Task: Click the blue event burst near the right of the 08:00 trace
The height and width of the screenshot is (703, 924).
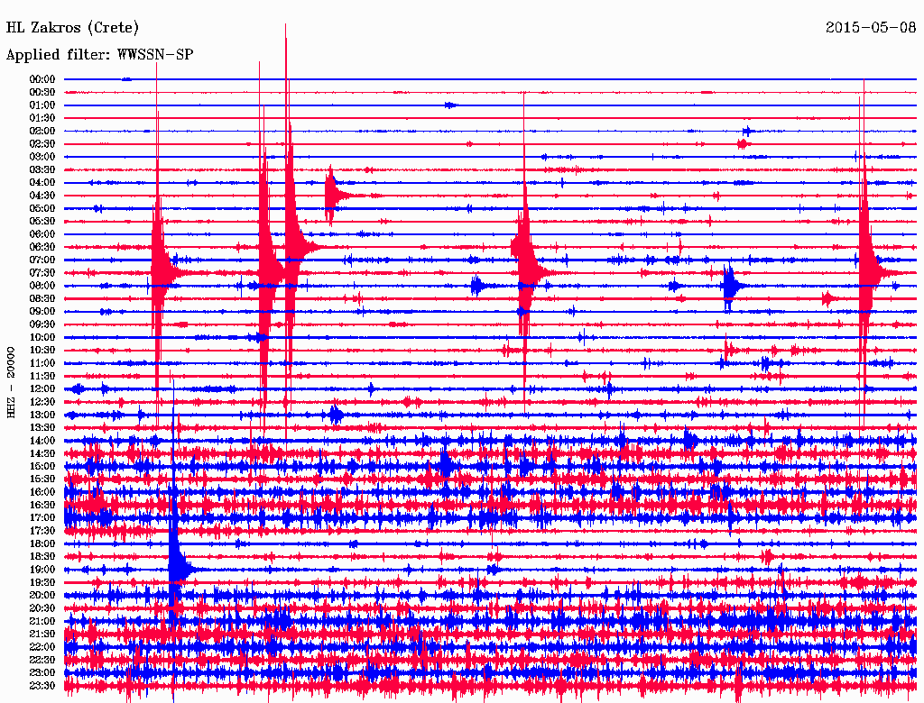Action: pyautogui.click(x=731, y=286)
